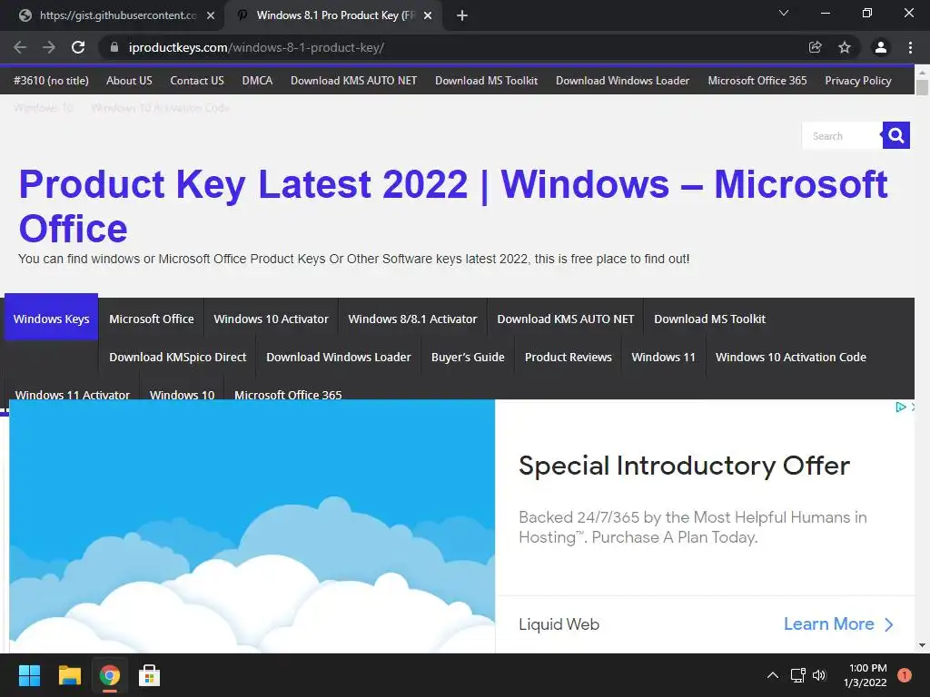This screenshot has width=930, height=697.
Task: Click the cloud banner ad image
Action: point(252,526)
